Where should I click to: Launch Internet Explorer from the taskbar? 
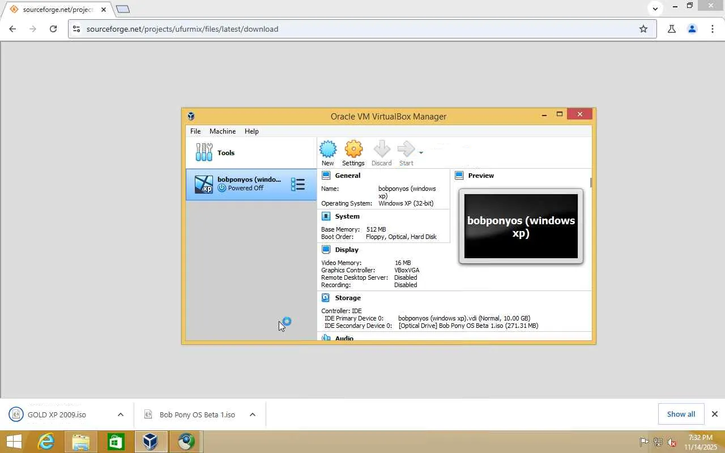coord(45,442)
